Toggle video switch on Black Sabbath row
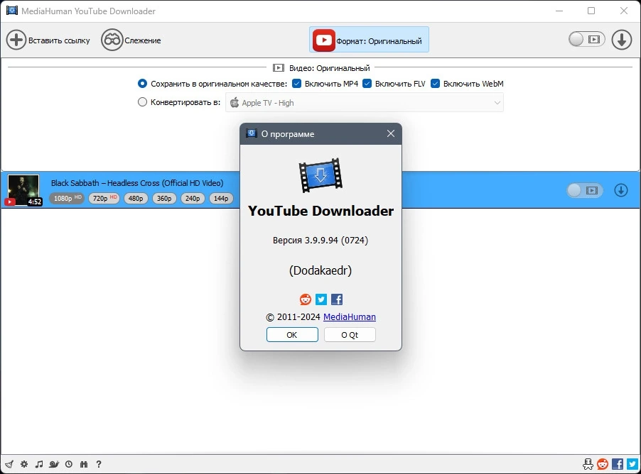 pos(585,190)
